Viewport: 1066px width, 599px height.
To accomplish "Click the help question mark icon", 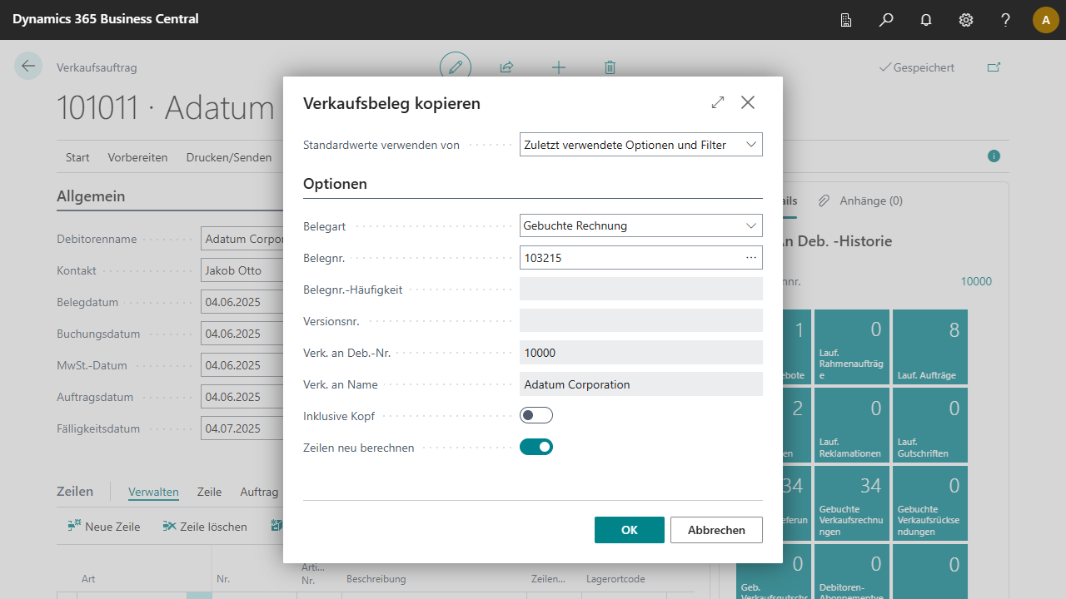I will (x=1006, y=20).
